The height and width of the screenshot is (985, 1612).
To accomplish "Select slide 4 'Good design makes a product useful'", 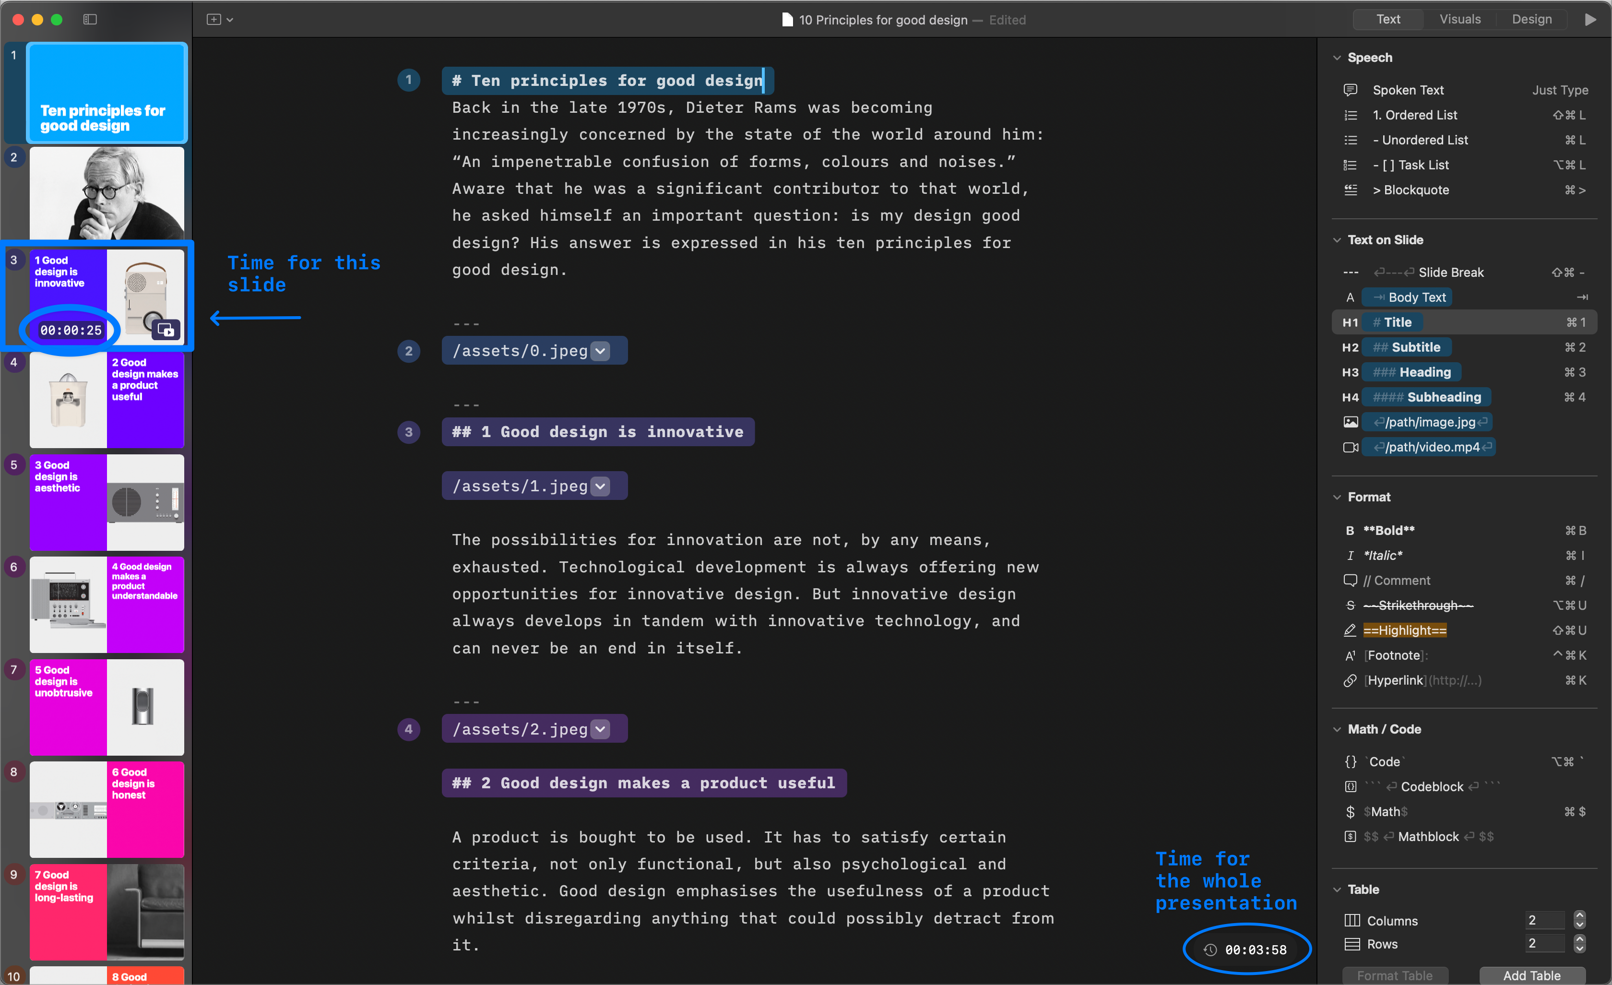I will coord(107,400).
